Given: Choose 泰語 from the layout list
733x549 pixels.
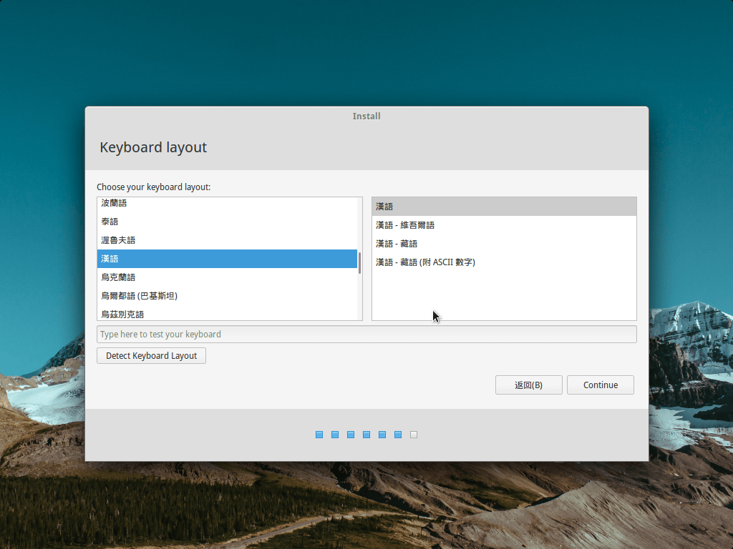Looking at the screenshot, I should [110, 222].
